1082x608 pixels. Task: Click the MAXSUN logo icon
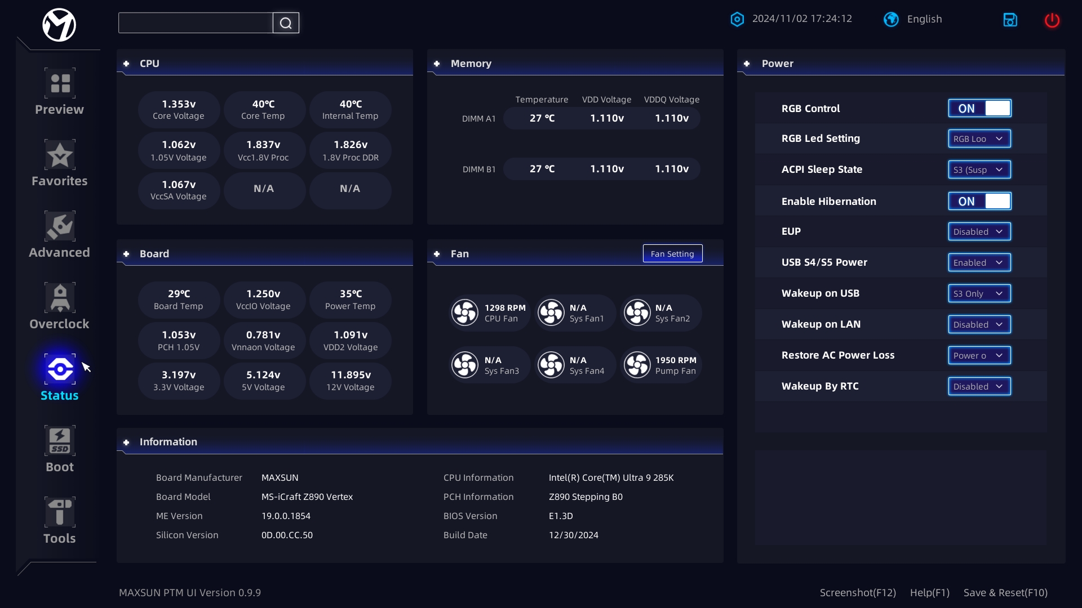[x=59, y=25]
